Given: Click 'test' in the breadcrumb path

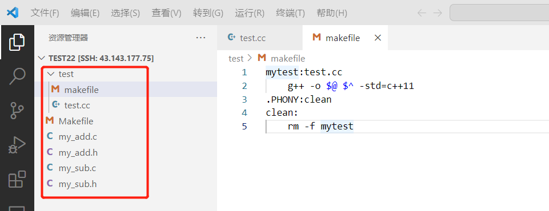Looking at the screenshot, I should pos(235,58).
